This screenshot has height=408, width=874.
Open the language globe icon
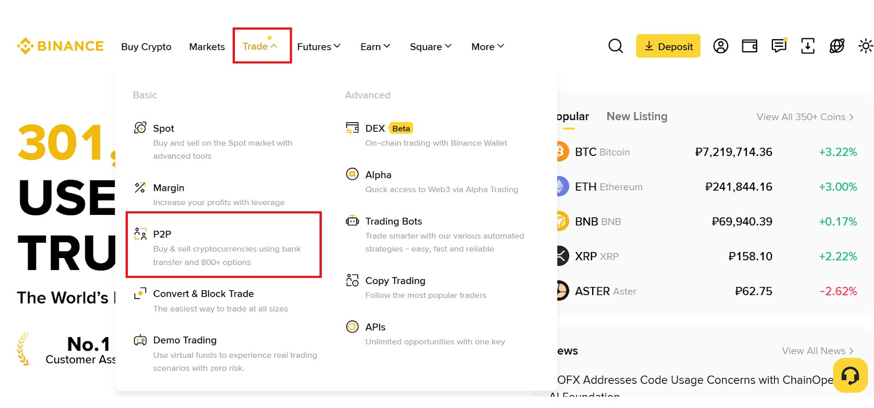point(837,46)
